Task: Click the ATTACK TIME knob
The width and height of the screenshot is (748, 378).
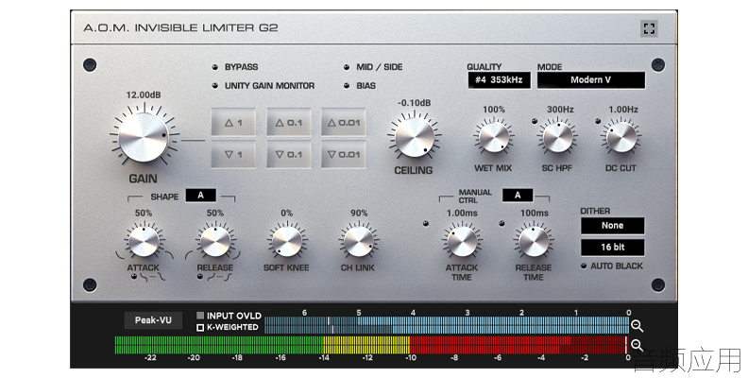Action: click(x=462, y=242)
